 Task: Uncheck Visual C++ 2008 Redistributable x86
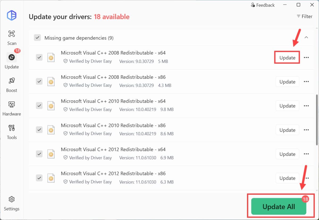[39, 81]
